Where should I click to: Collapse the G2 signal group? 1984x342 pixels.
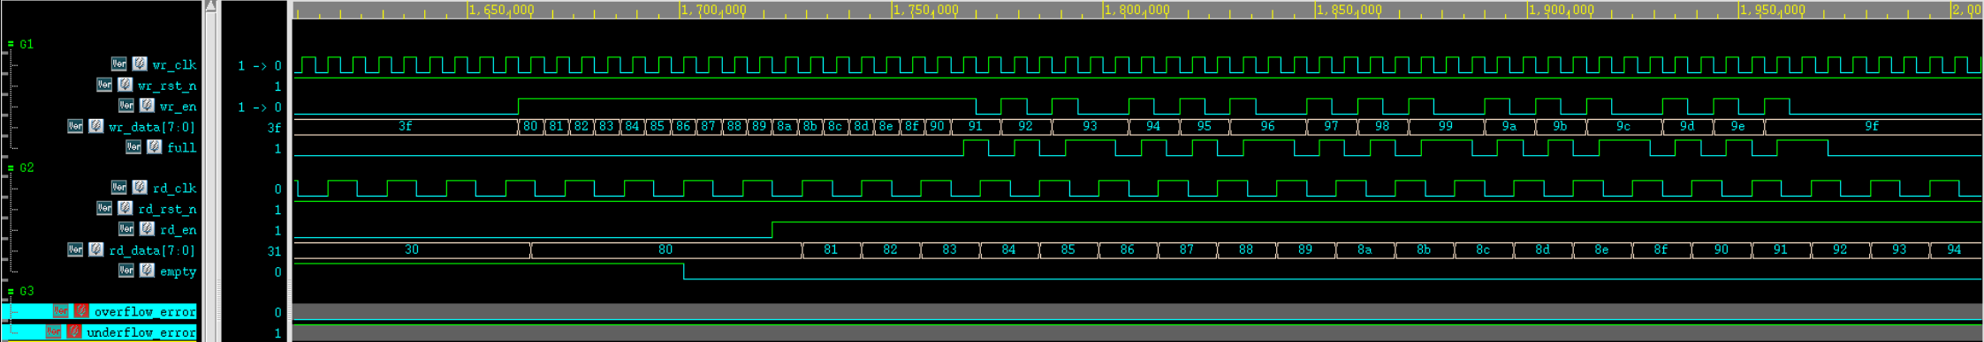click(11, 167)
